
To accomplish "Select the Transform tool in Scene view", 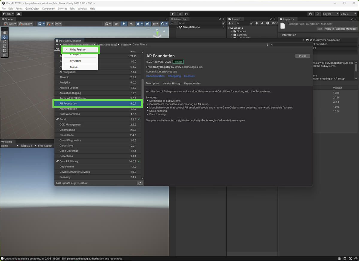I will [x=4, y=55].
